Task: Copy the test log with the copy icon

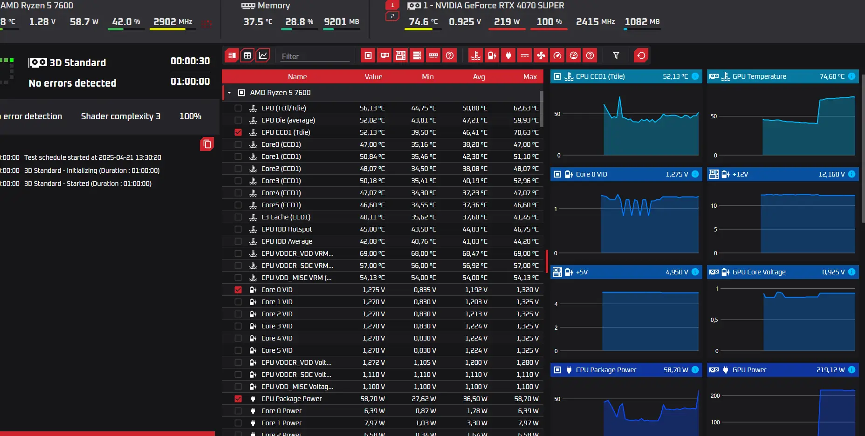Action: point(207,144)
